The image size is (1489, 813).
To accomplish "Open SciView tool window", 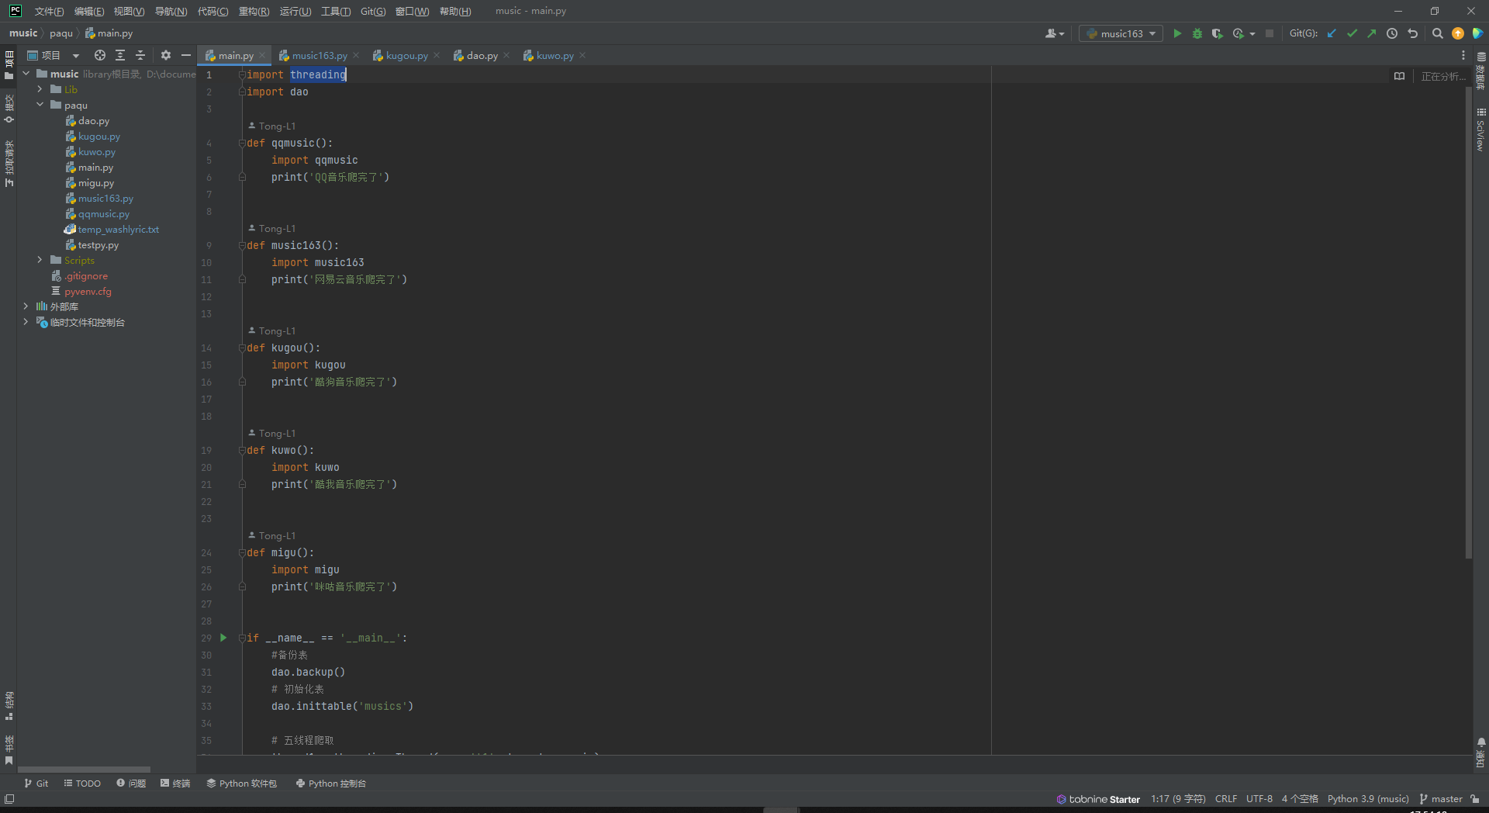I will [x=1481, y=129].
